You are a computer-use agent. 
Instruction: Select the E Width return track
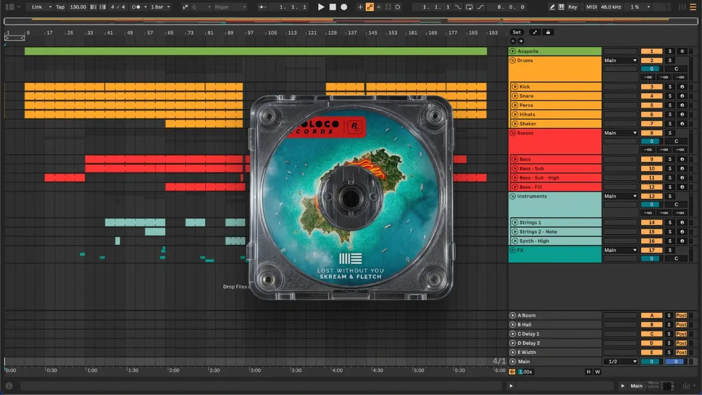556,352
